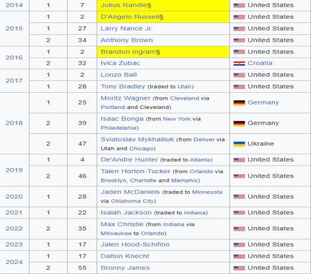Click the flag in Julius Randle row
The height and width of the screenshot is (274, 311).
239,5
